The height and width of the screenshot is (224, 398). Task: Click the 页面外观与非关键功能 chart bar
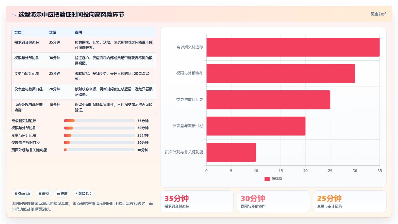[x=231, y=152]
